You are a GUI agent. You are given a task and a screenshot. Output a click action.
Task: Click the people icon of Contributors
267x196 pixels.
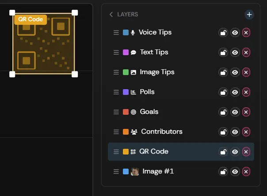[x=134, y=132]
